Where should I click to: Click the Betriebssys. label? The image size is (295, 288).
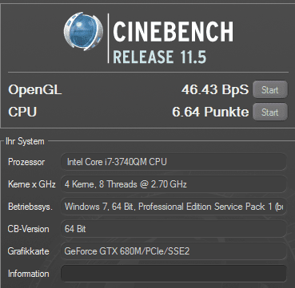(30, 207)
